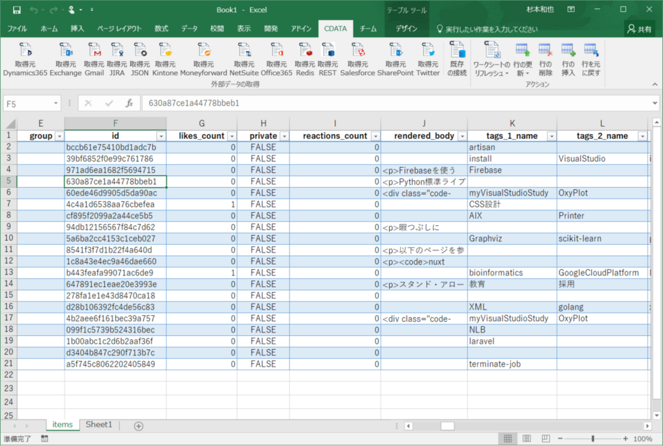This screenshot has width=663, height=446.
Task: Click the Redo icon in quick access toolbar
Action: pyautogui.click(x=53, y=10)
